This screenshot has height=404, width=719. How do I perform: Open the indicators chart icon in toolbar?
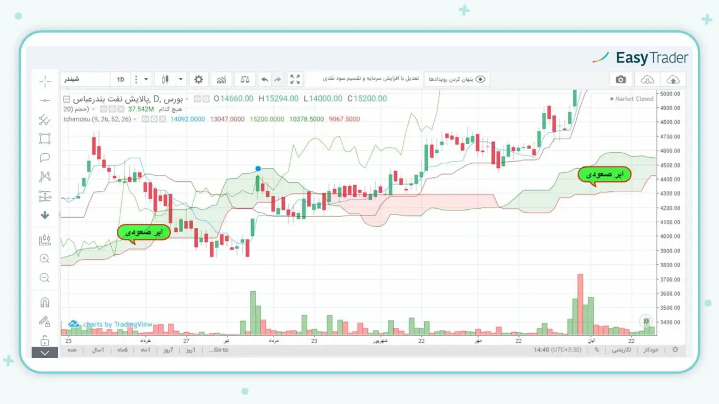tap(222, 80)
